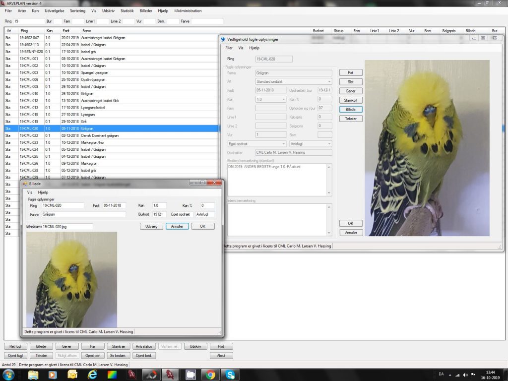Select the row with ring 19-CML-022
This screenshot has height=381, width=508.
[x=111, y=136]
